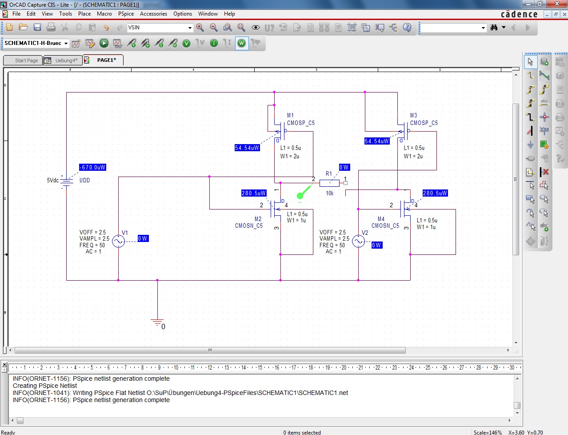Select the Place No Connect tool
The width and height of the screenshot is (568, 435).
click(544, 172)
